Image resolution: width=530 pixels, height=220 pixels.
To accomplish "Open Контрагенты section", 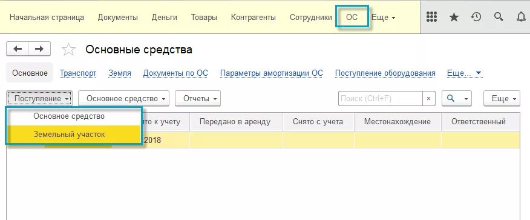I will coord(253,17).
